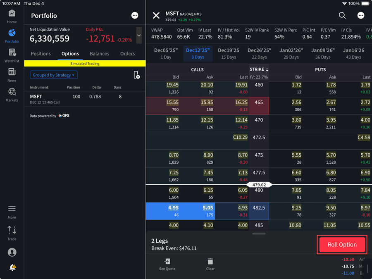Viewport: 372px width, 279px height.
Task: Open the Markets globe search icon
Action: 12,92
